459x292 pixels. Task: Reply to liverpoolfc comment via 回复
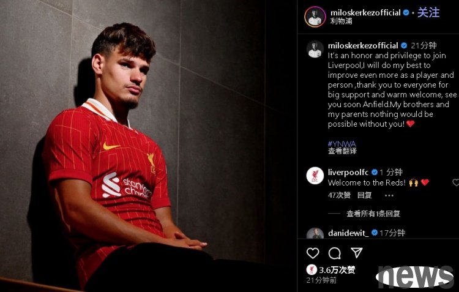(x=365, y=195)
